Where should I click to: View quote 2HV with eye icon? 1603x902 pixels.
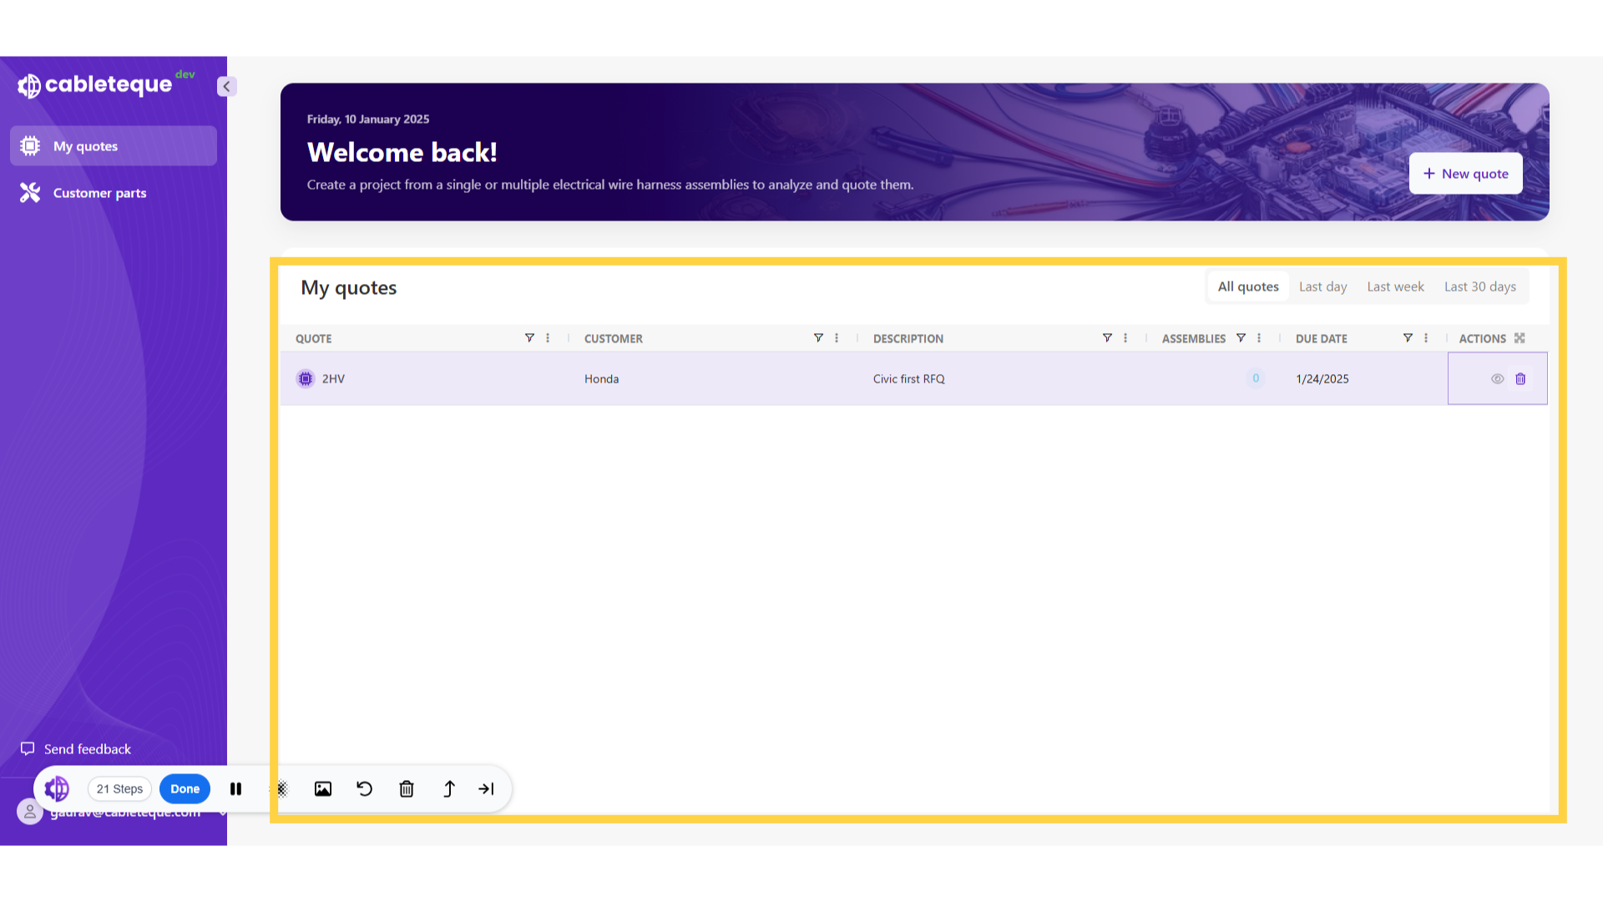coord(1498,379)
